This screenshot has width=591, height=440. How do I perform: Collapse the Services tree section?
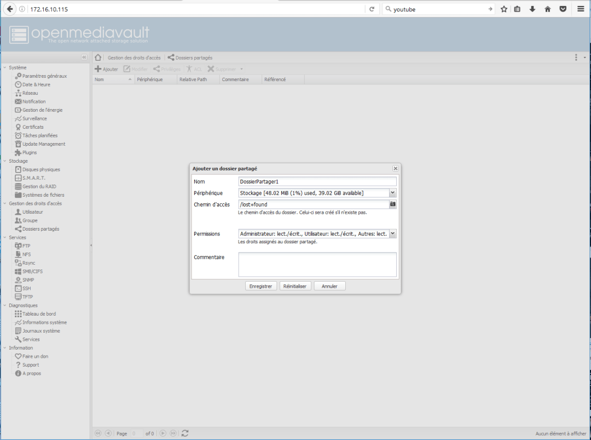click(x=5, y=238)
